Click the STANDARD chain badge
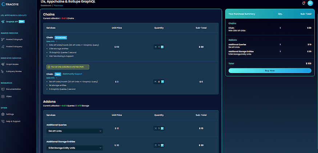 61,38
